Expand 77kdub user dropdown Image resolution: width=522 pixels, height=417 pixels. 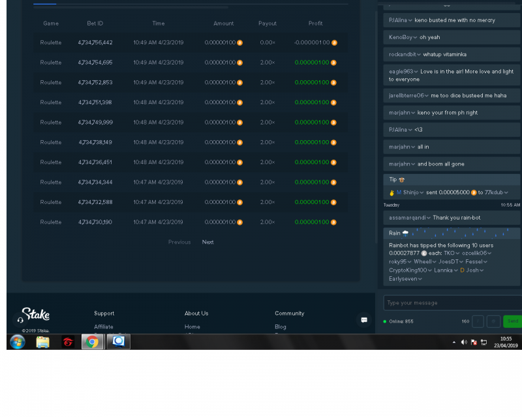(x=506, y=193)
